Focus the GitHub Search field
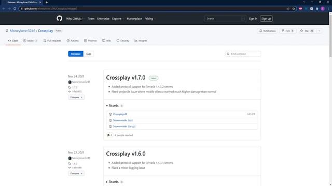This screenshot has height=186, width=332. (225, 19)
